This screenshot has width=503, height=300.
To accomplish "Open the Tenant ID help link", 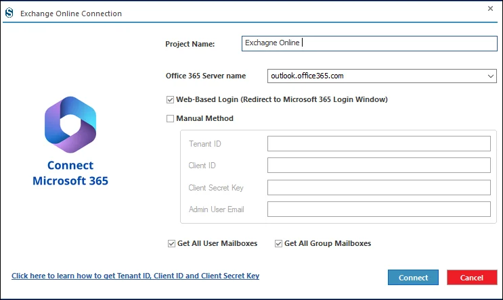I will click(135, 276).
